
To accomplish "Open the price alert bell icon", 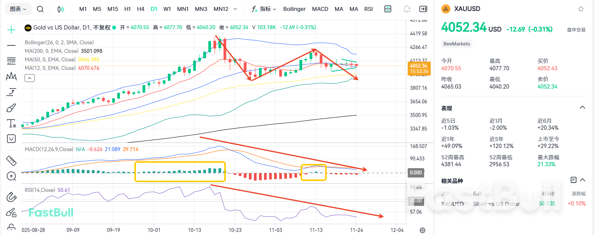I will (407, 9).
